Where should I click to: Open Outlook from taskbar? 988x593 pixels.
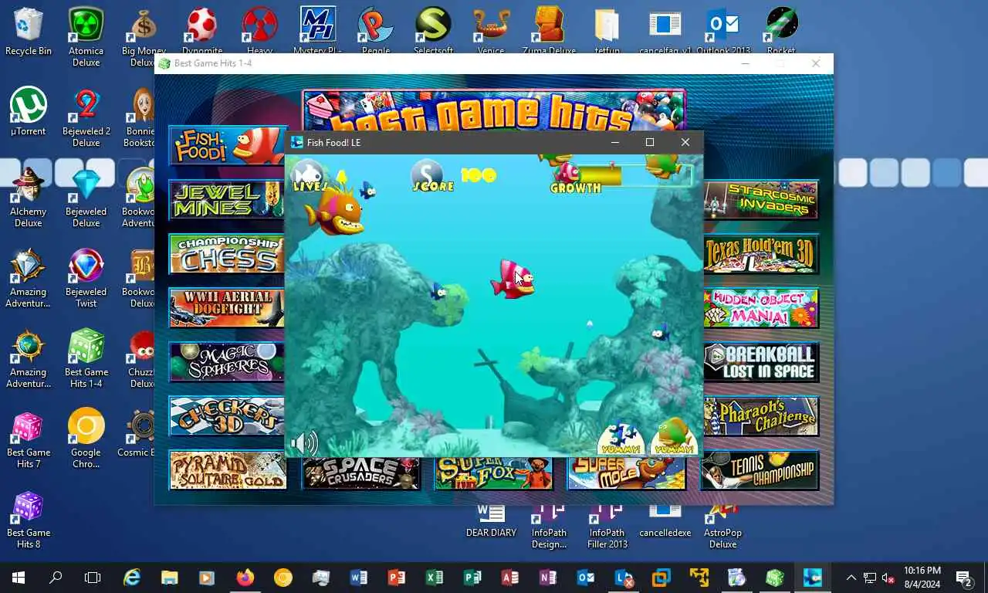pos(585,578)
